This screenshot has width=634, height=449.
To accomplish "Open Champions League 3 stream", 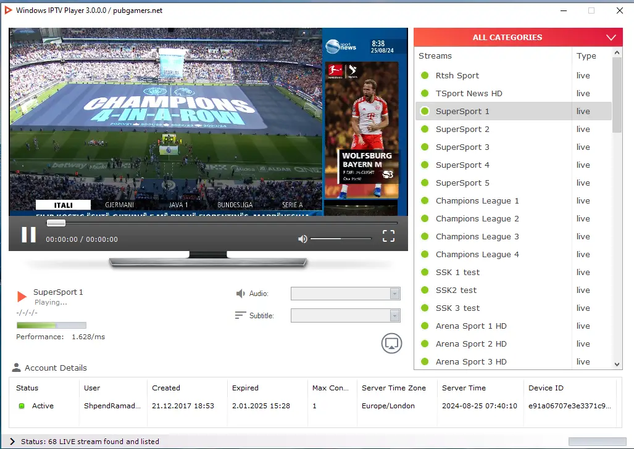I will [513, 236].
